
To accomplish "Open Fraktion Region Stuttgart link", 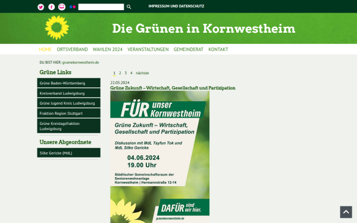I will 69,113.
